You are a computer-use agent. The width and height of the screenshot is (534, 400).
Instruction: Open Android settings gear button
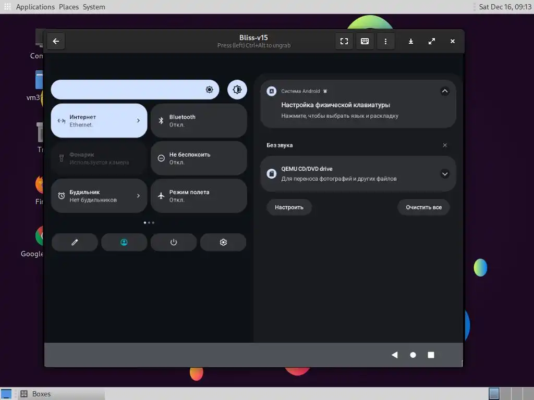point(223,242)
